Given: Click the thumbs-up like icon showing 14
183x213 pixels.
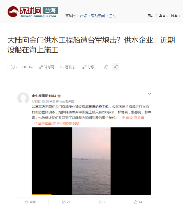Looking at the screenshot, I should [136, 202].
